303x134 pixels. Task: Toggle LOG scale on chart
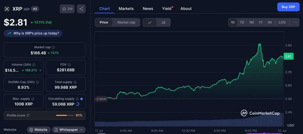282,22
